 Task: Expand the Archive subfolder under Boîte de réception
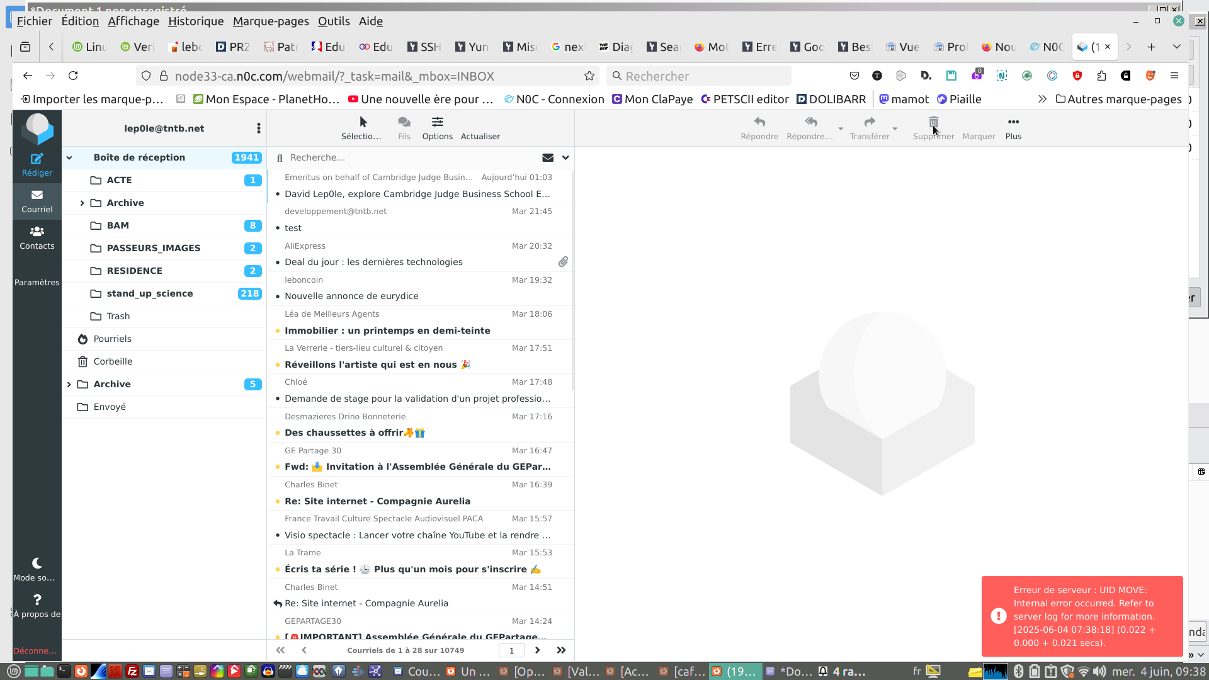82,203
